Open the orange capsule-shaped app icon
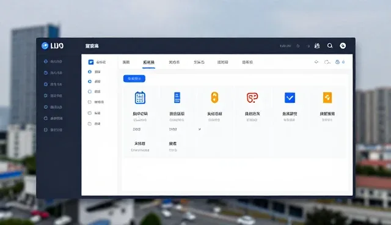The image size is (391, 225). point(214,97)
